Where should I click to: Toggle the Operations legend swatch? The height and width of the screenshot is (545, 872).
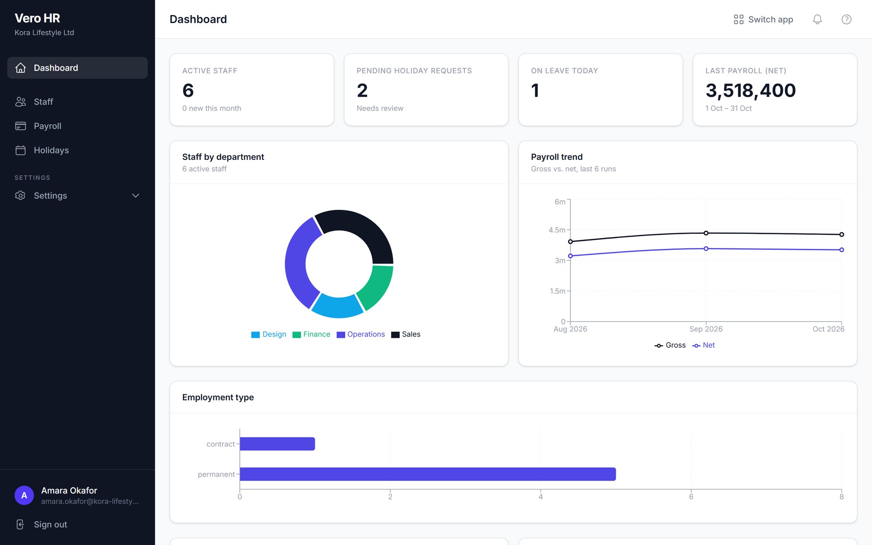point(341,335)
